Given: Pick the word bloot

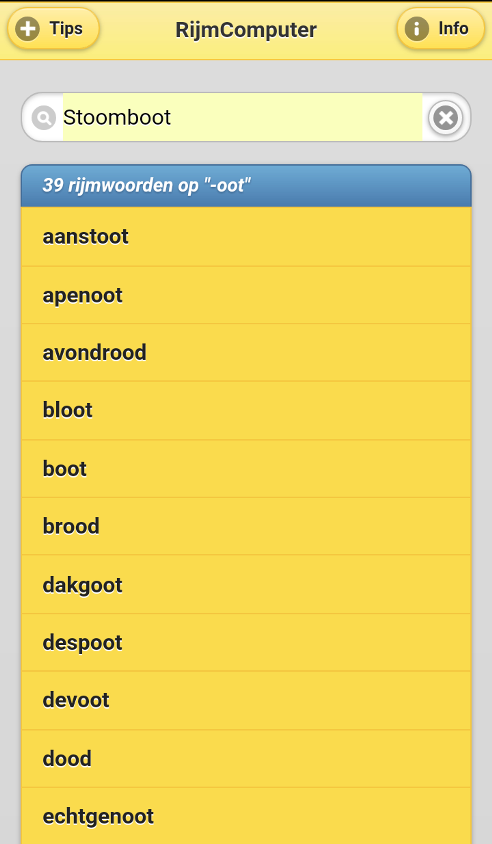Looking at the screenshot, I should [246, 410].
